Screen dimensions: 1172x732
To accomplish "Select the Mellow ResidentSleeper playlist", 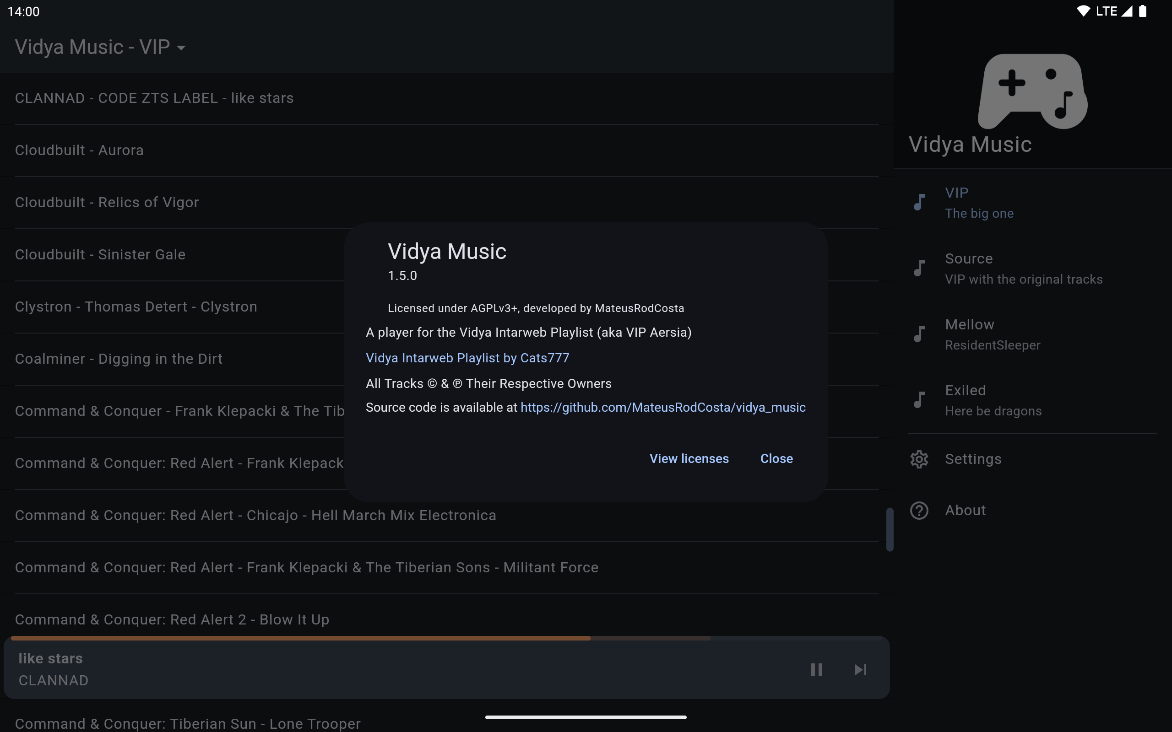I will coord(993,334).
